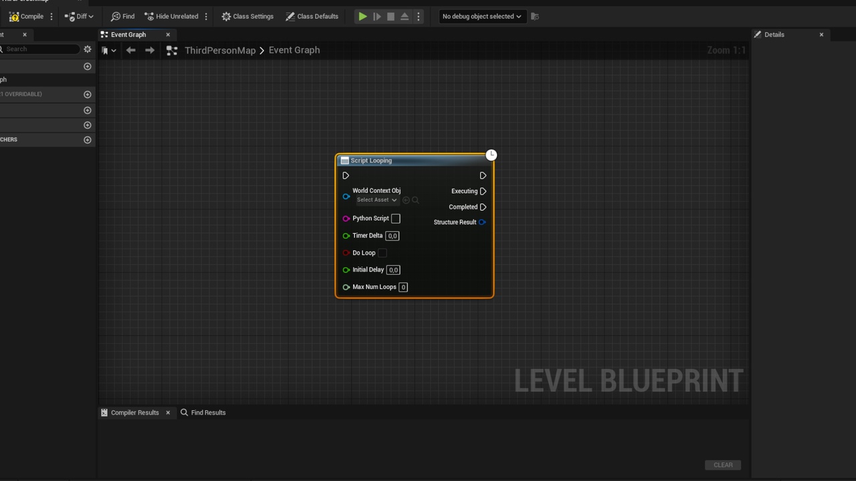Screen dimensions: 856x481
Task: Close the left My Blueprint tab
Action: [x=25, y=35]
